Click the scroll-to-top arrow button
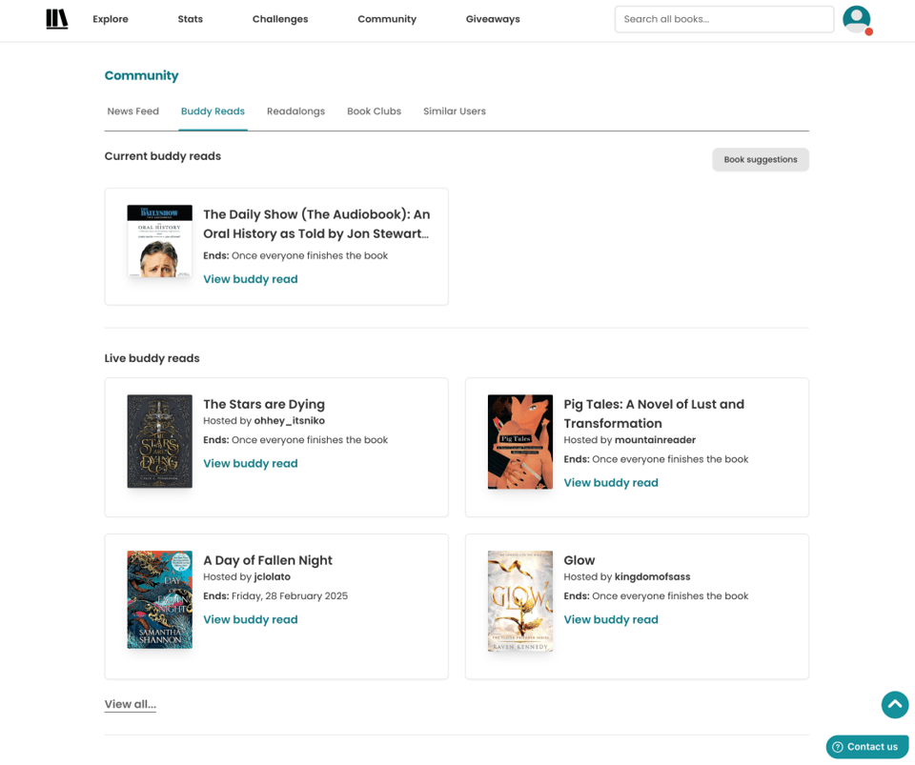This screenshot has height=765, width=915. [x=894, y=705]
